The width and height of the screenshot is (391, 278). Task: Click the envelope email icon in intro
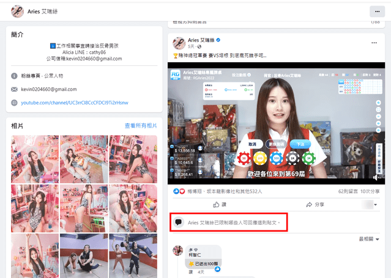pos(14,89)
